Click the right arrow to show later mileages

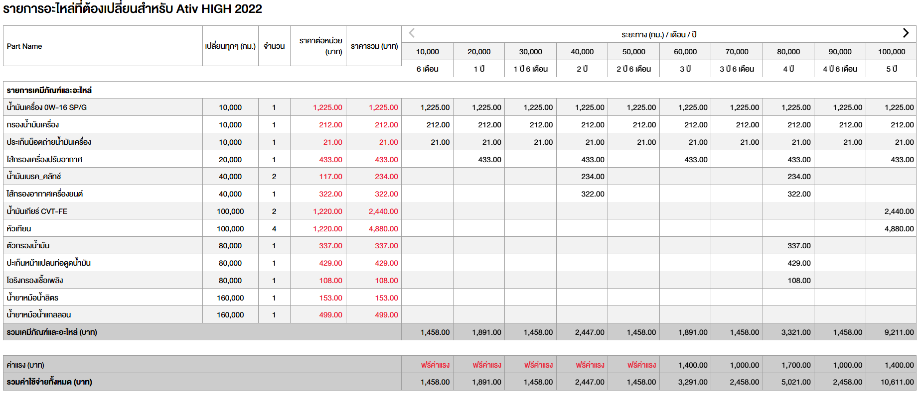point(906,33)
